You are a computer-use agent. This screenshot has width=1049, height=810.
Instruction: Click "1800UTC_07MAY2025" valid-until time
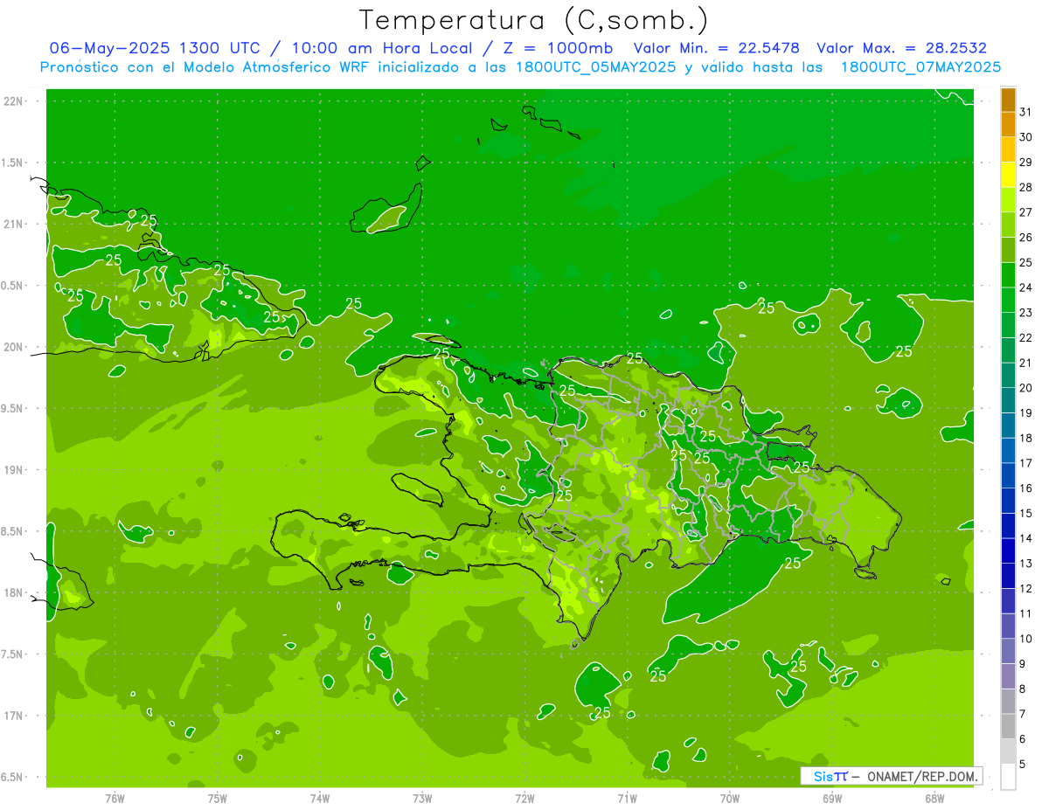coord(920,67)
